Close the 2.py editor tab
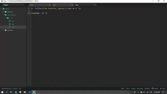Image resolution: width=167 pixels, height=94 pixels. point(72,5)
